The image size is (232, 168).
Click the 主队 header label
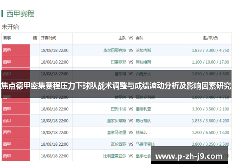122,38
